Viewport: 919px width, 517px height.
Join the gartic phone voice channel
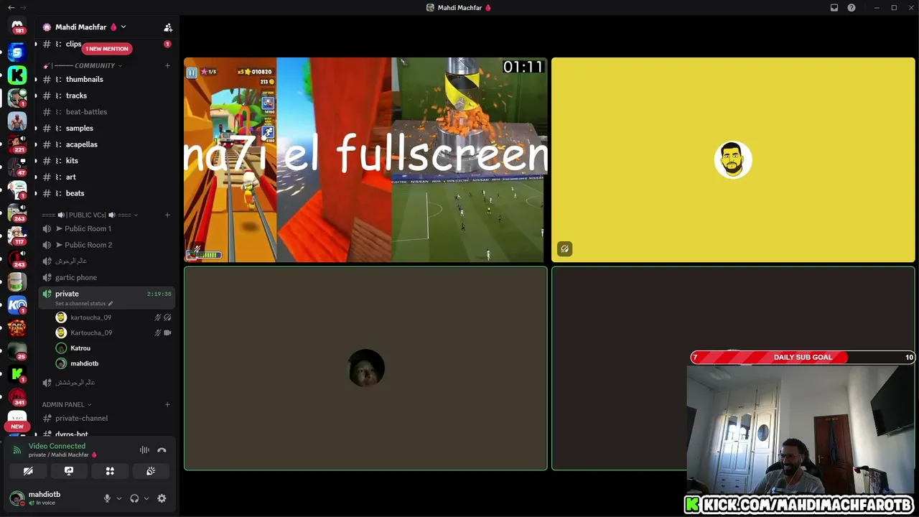pos(106,277)
